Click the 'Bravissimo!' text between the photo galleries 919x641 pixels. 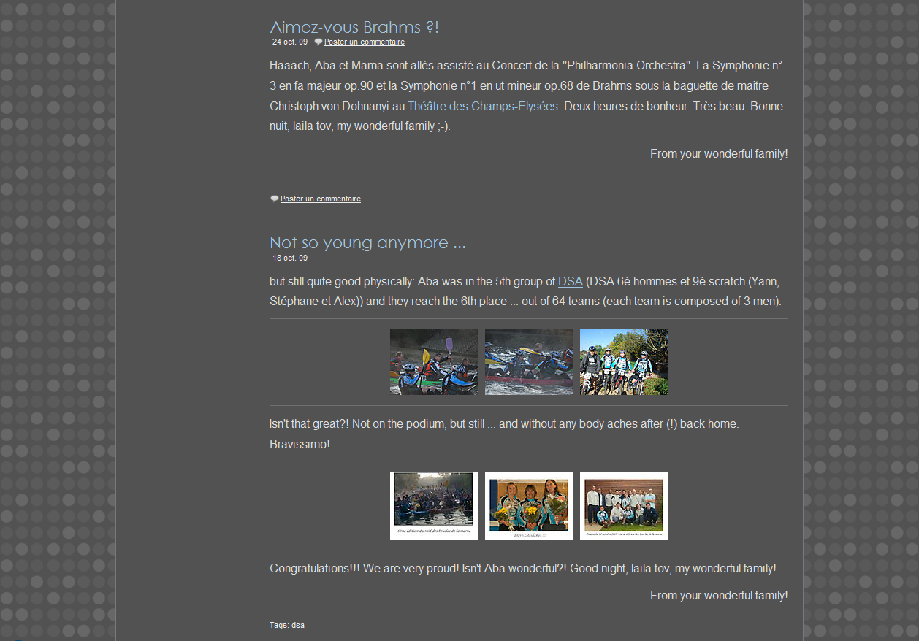(x=300, y=445)
